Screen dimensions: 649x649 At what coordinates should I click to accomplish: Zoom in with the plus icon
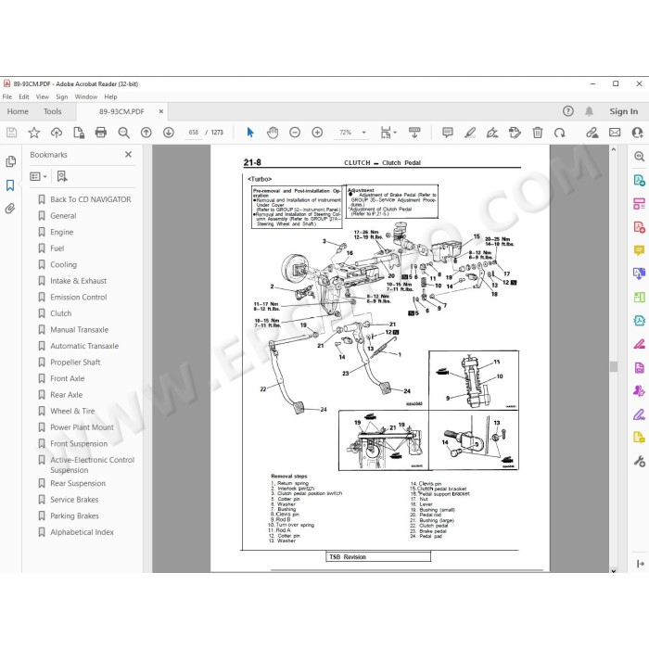click(317, 133)
